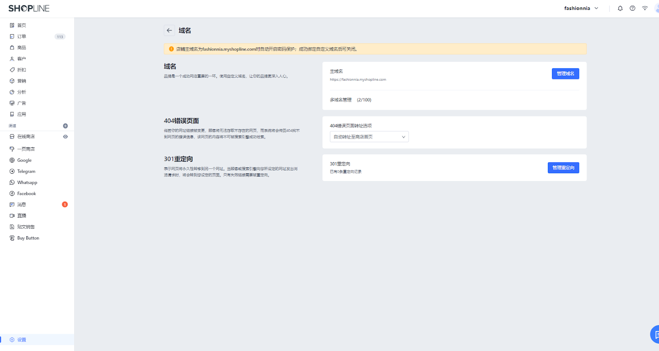Click the 管理域名 button
Viewport: 659px width, 351px height.
coord(565,74)
